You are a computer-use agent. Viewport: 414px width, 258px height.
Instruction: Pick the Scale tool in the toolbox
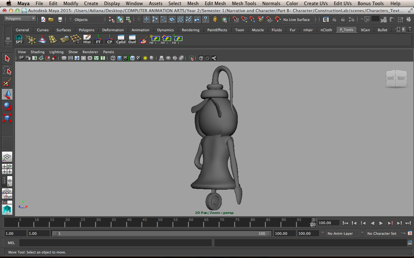click(x=7, y=118)
